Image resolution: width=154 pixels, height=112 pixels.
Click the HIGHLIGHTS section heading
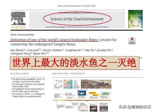20,73
